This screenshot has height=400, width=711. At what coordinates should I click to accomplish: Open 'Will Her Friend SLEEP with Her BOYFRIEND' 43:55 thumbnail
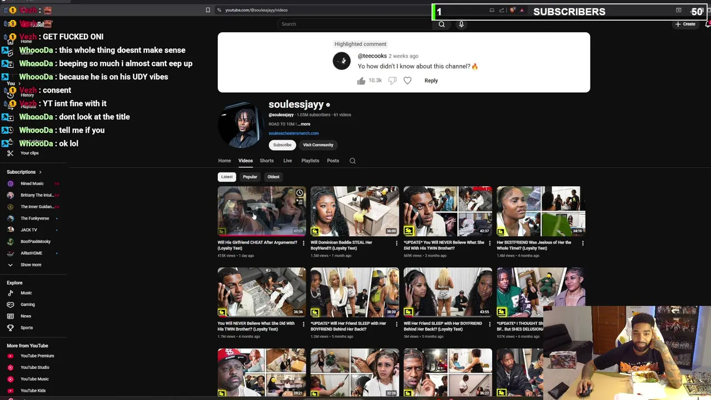point(448,292)
